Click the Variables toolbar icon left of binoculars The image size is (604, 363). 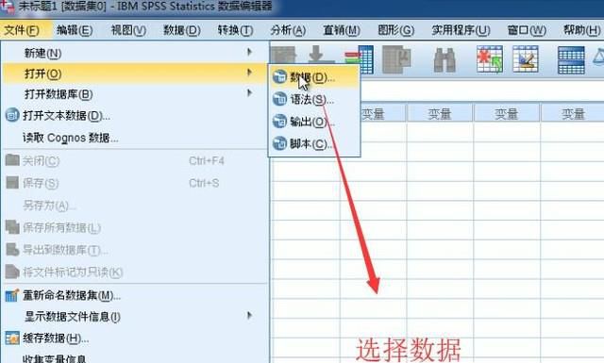(x=396, y=59)
